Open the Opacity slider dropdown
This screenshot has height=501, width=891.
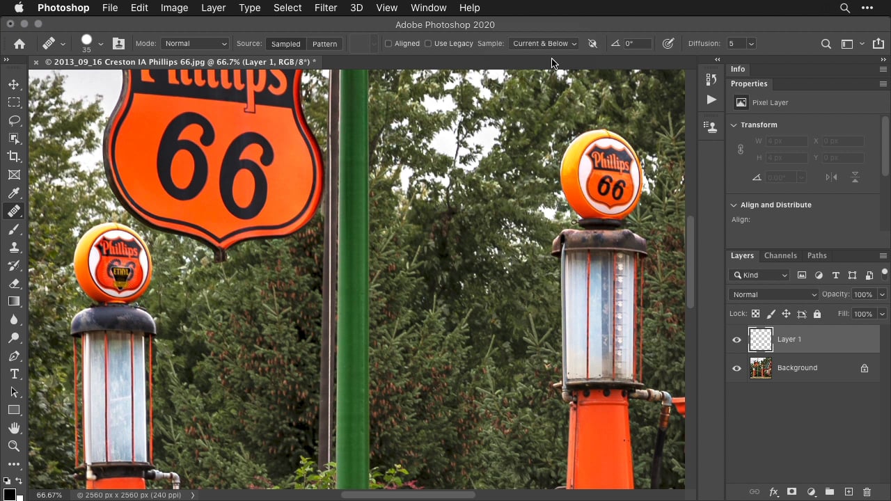click(881, 294)
